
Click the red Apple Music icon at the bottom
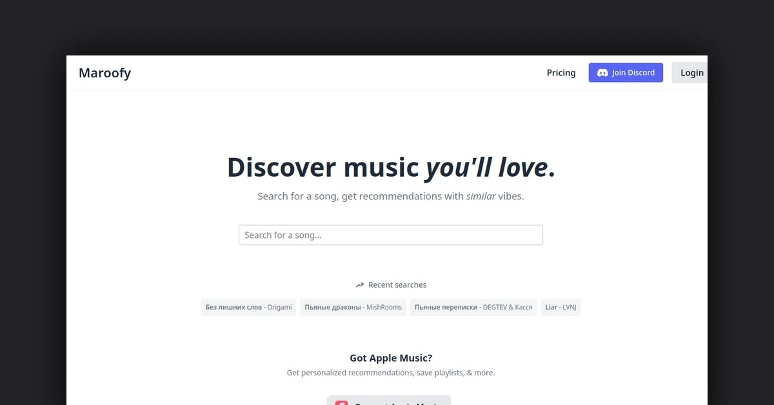341,402
